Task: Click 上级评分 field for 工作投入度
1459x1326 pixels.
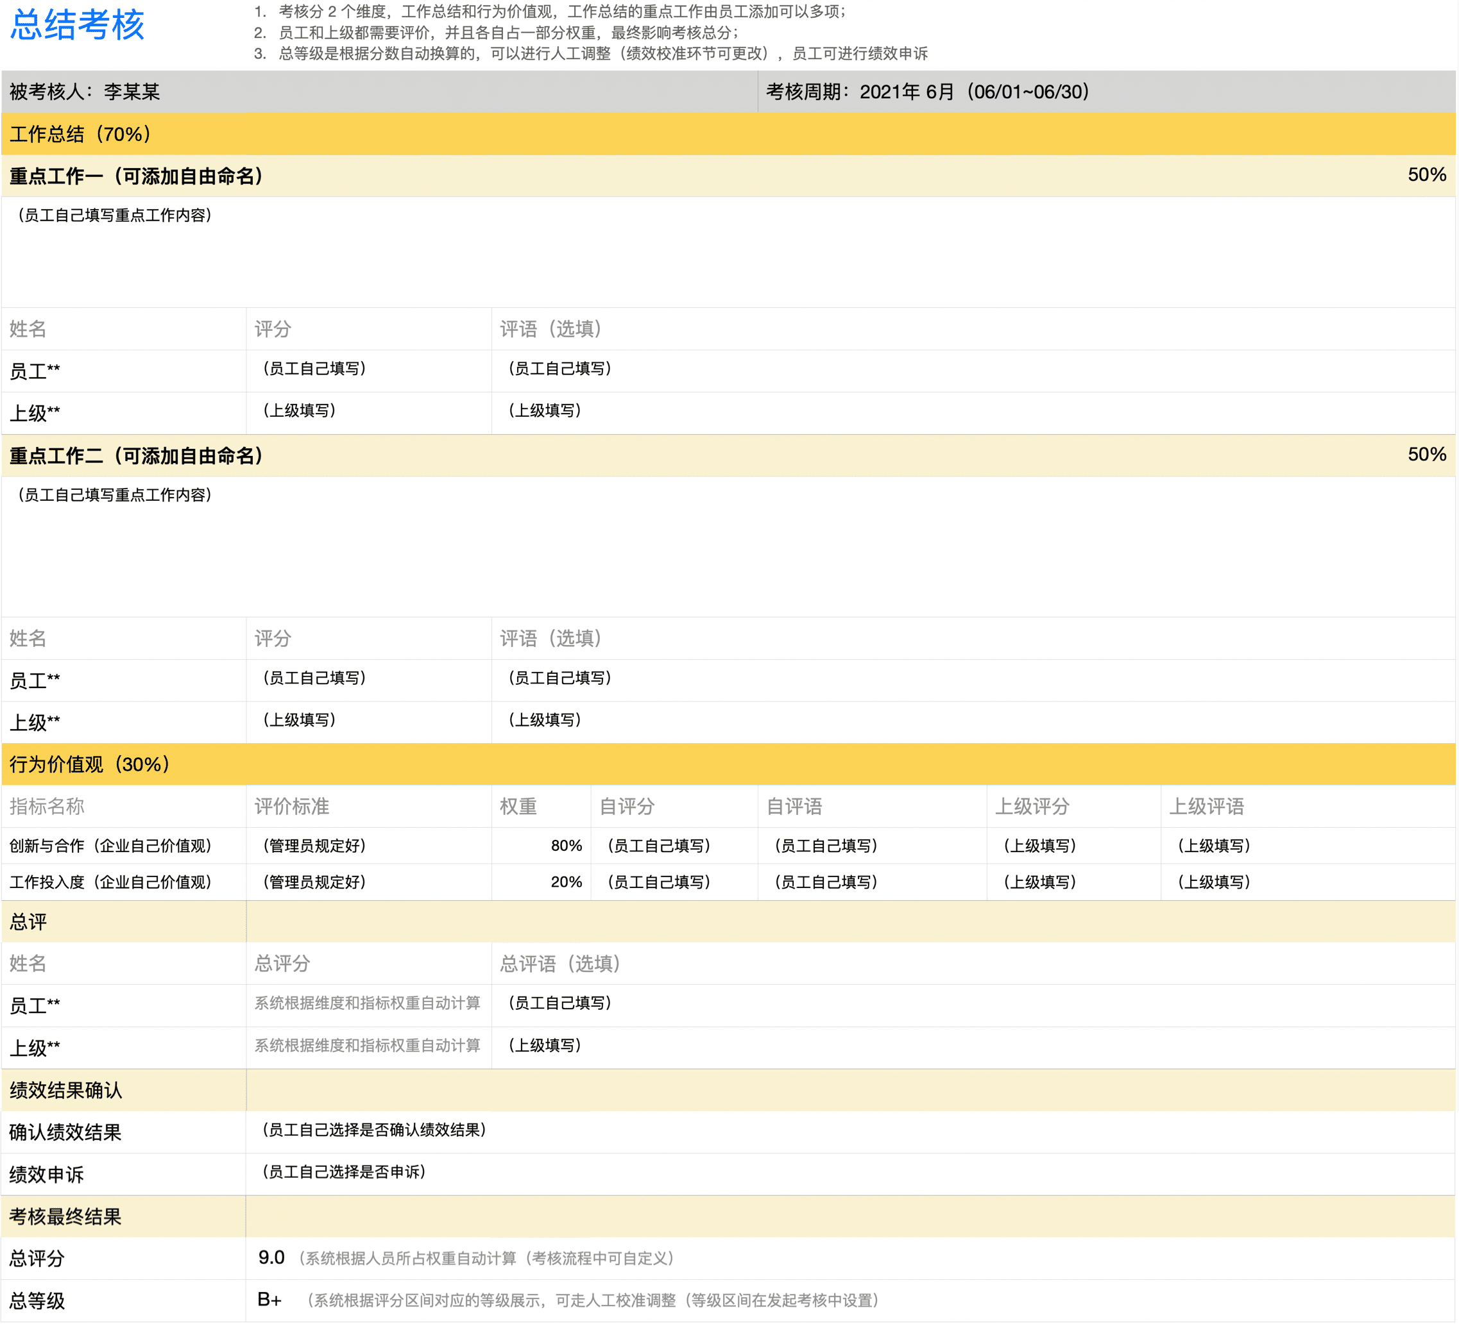Action: 1074,882
